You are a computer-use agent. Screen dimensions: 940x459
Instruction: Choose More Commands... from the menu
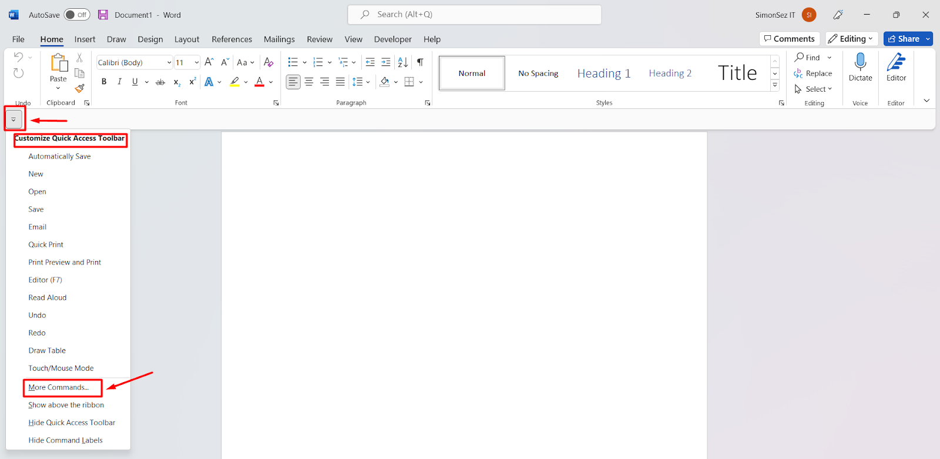(59, 387)
